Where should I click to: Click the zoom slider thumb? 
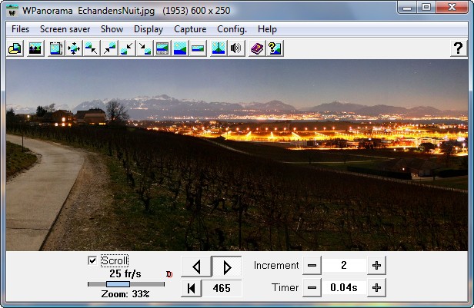click(x=118, y=284)
